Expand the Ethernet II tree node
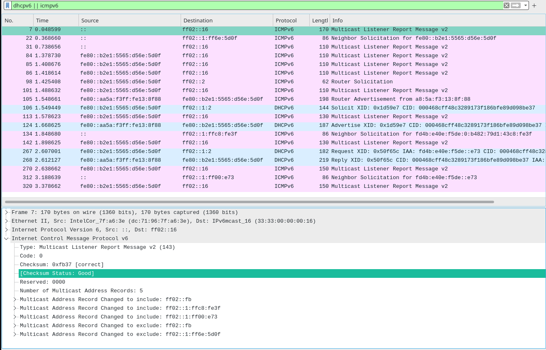 (7, 221)
